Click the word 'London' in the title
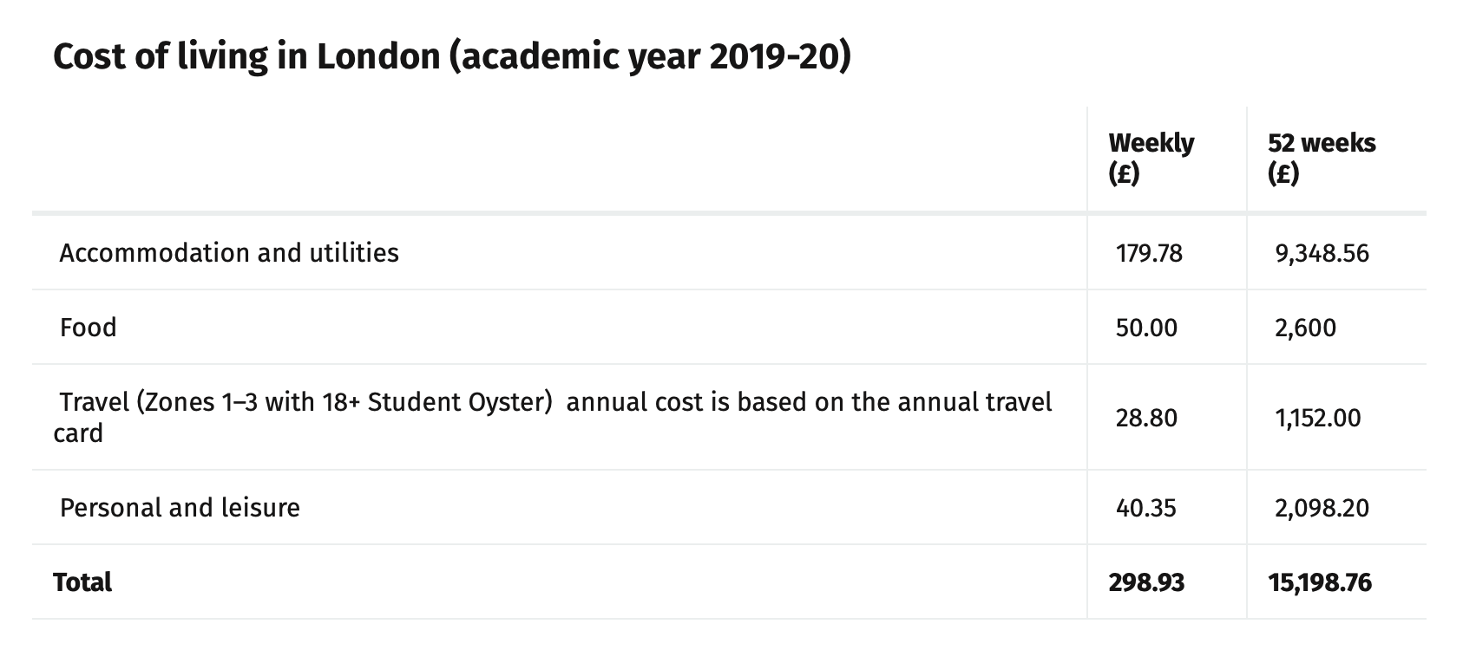 pos(377,57)
